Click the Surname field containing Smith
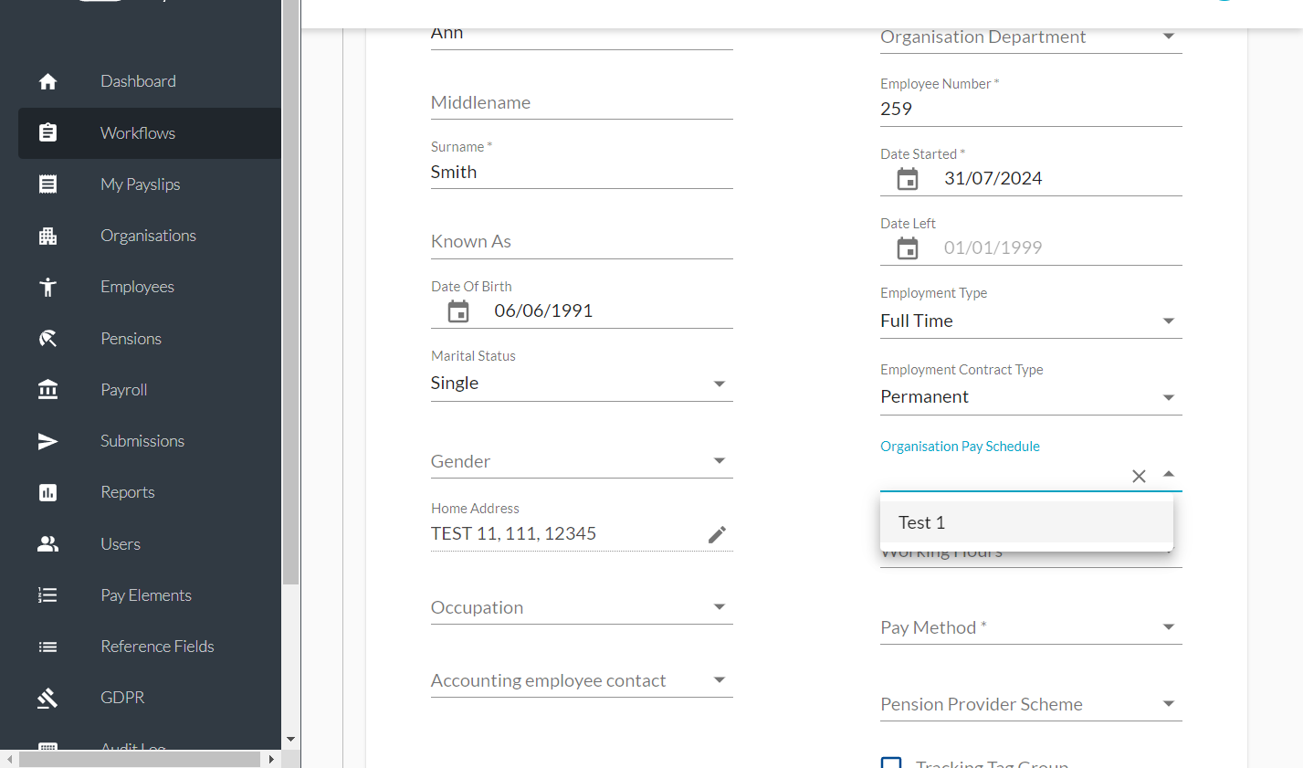The image size is (1303, 768). coord(582,173)
